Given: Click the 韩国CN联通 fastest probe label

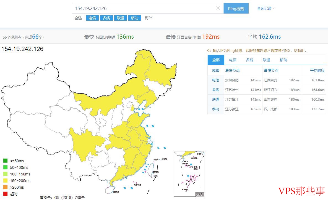Looking at the screenshot, I should click(105, 37).
